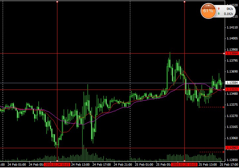Click bottom handle of left vertical line

57,161
